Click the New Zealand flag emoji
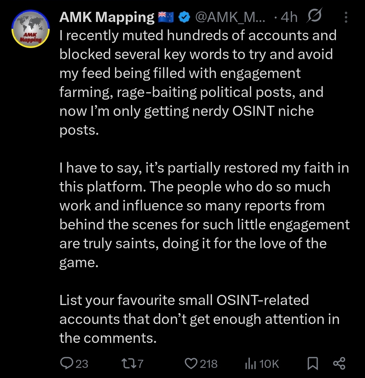Viewport: 365px width, 378px height. coord(166,17)
